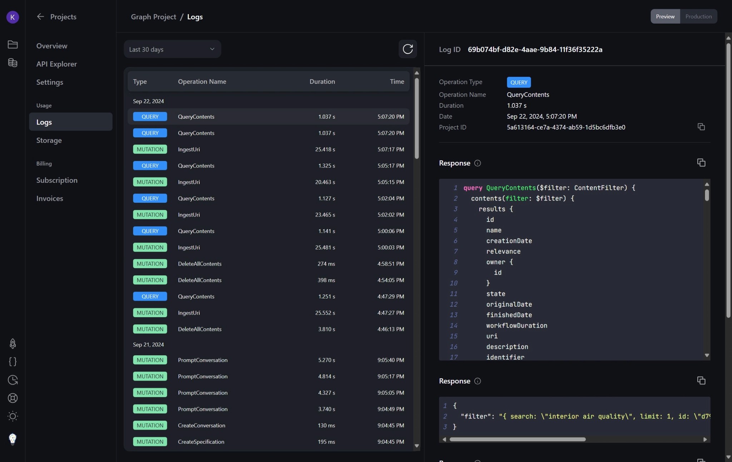The image size is (732, 462).
Task: Click the info icon next to Response
Action: point(478,163)
